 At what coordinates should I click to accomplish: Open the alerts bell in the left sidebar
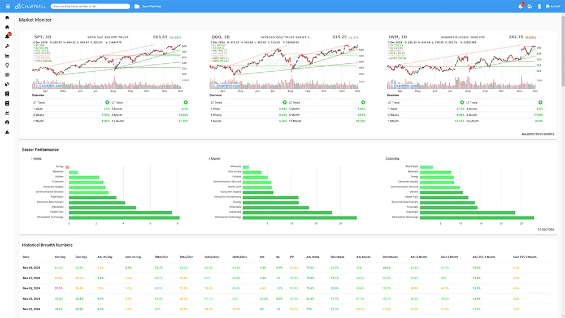[7, 36]
